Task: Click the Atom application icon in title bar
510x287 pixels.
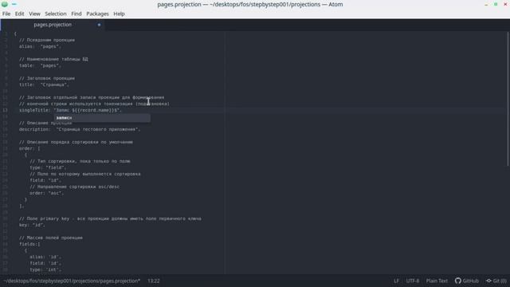Action: 5,4
